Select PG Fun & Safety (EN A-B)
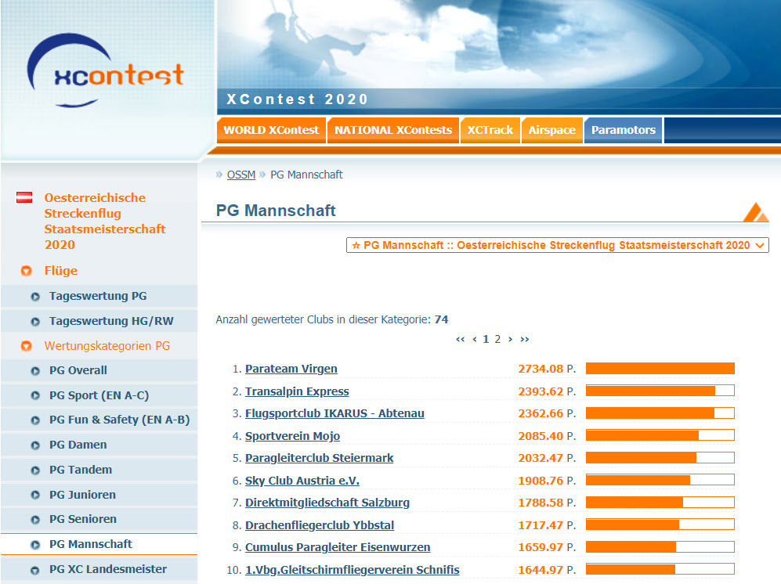781x584 pixels. pyautogui.click(x=120, y=420)
